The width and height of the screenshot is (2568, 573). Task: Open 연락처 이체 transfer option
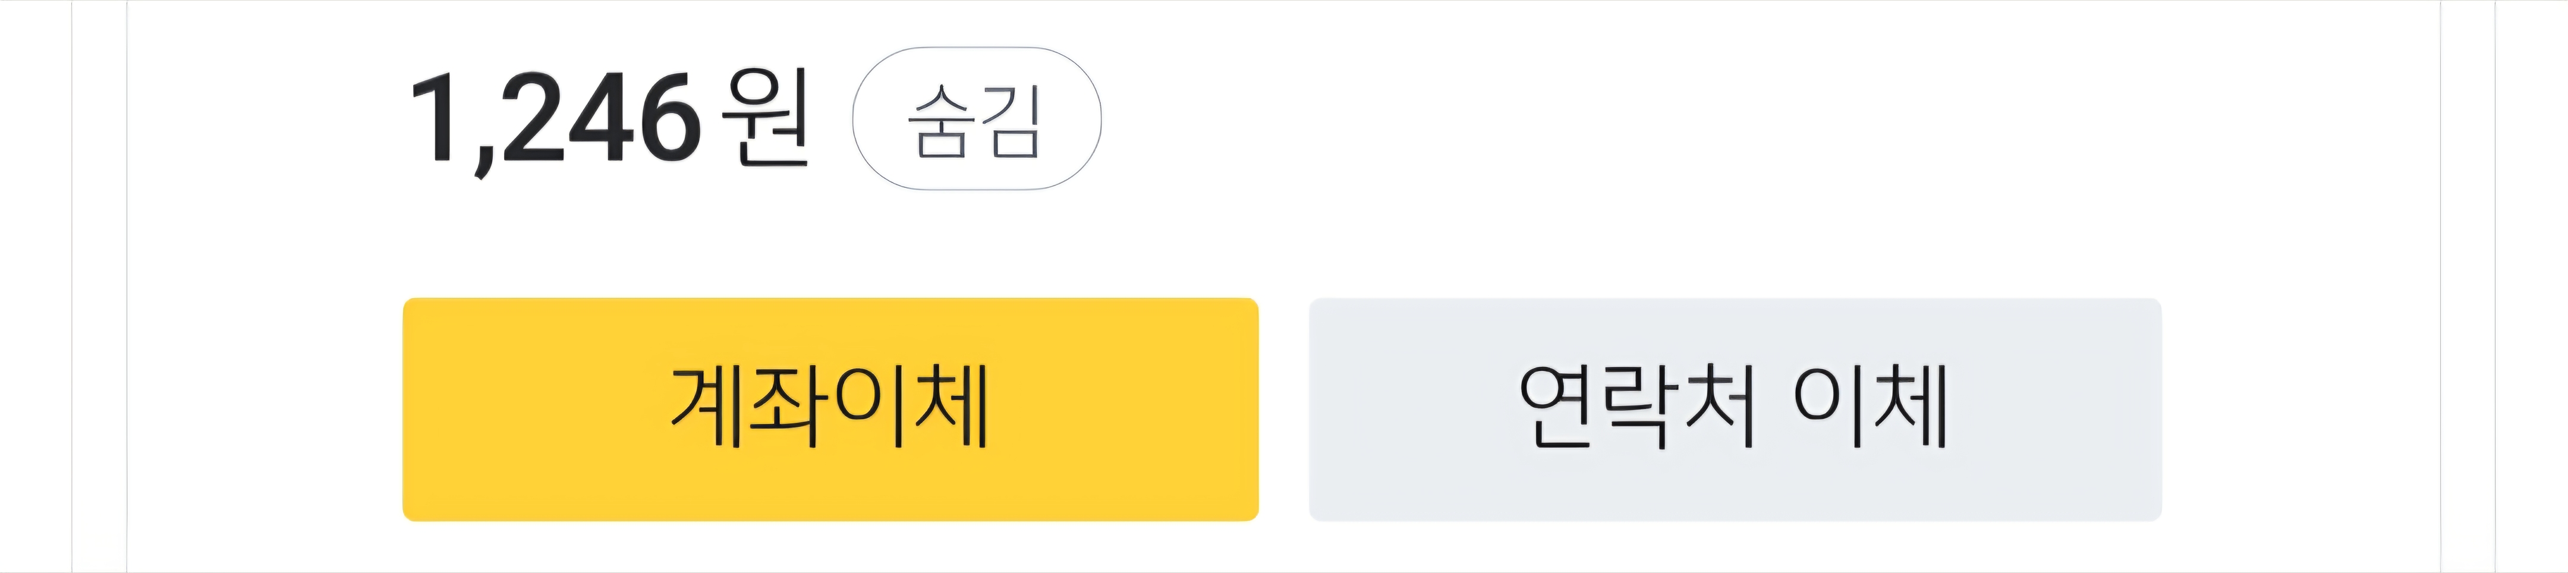tap(1735, 408)
